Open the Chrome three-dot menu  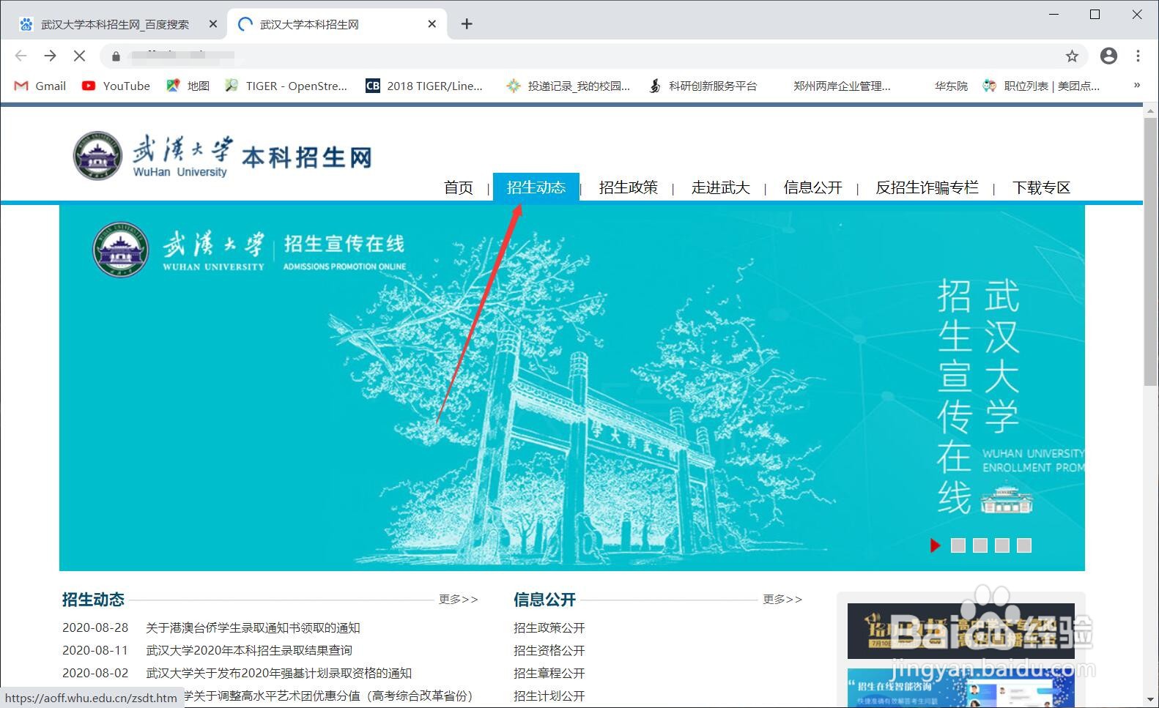point(1138,56)
